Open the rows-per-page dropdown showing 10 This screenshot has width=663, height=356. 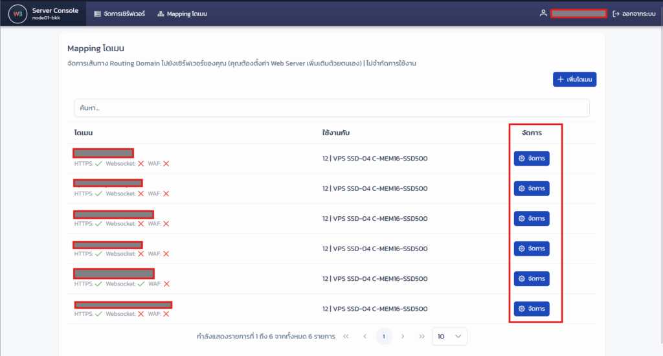coord(449,337)
